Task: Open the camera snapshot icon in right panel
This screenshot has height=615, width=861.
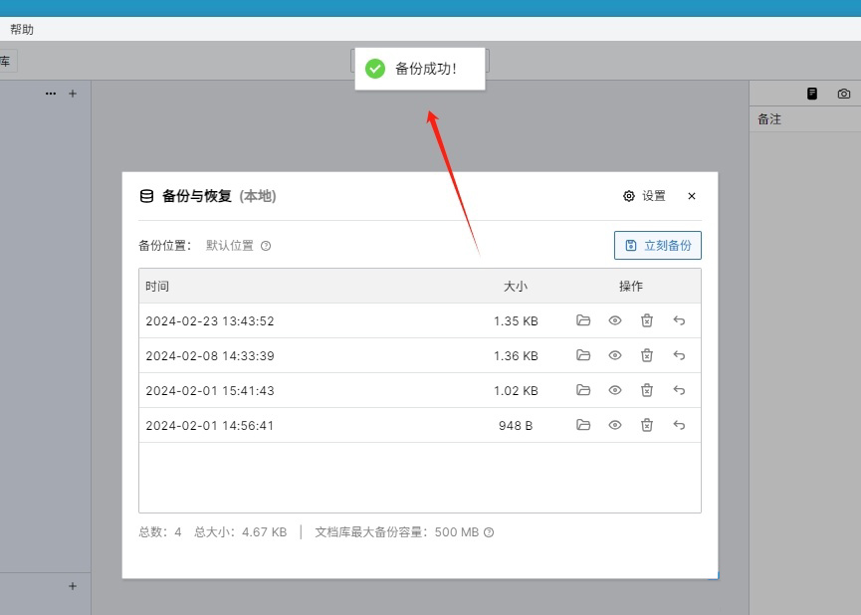Action: click(844, 94)
